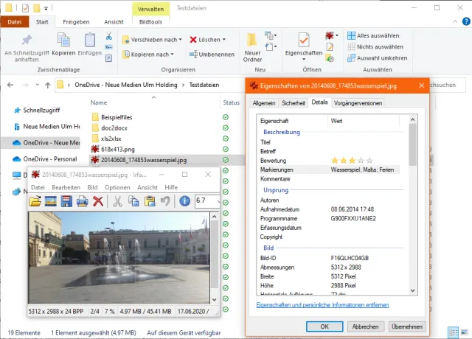Delete the file with red X icon

[97, 201]
